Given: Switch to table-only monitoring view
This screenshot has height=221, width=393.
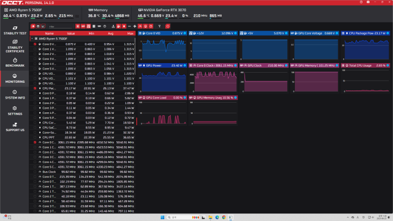Looking at the screenshot, I should point(38,26).
